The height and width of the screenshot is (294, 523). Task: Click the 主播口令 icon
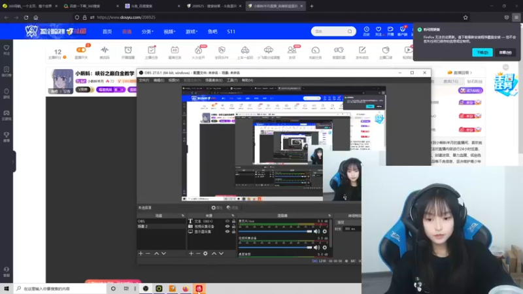(x=386, y=50)
